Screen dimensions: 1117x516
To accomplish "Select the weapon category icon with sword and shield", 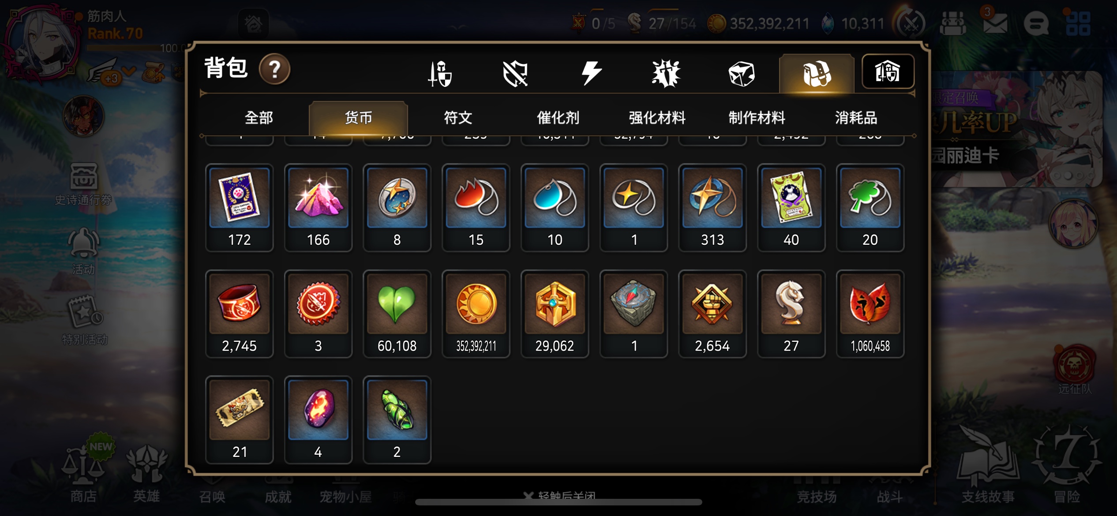I will pyautogui.click(x=440, y=73).
